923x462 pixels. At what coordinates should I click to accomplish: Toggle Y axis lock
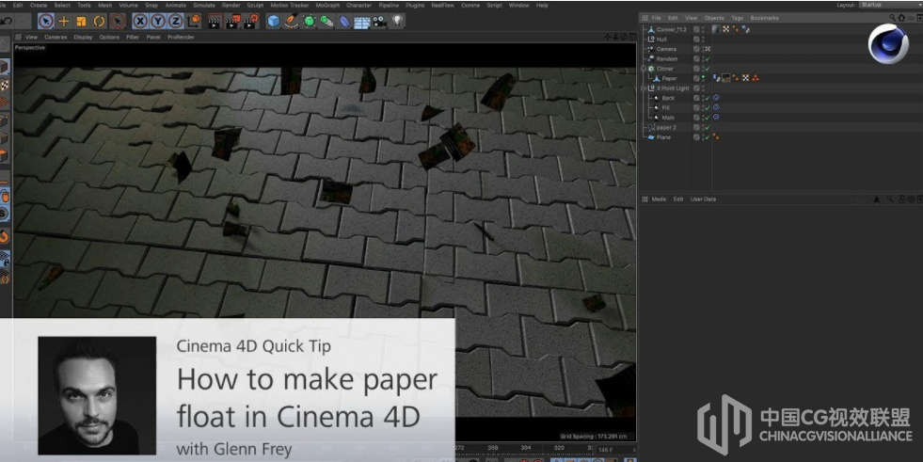(158, 22)
